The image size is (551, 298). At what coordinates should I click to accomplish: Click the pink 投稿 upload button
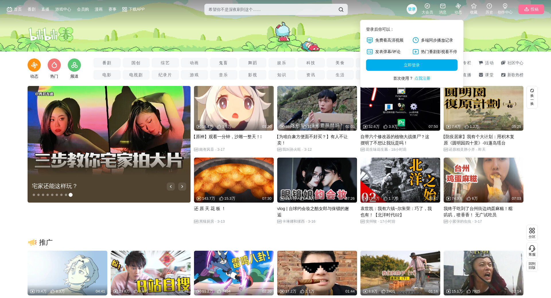point(531,9)
